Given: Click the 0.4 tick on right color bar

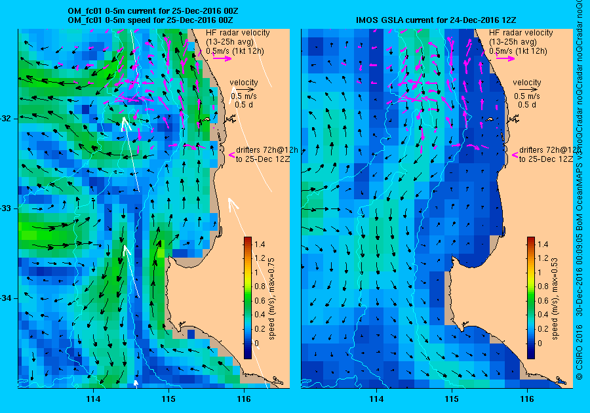Looking at the screenshot, I should pos(543,315).
